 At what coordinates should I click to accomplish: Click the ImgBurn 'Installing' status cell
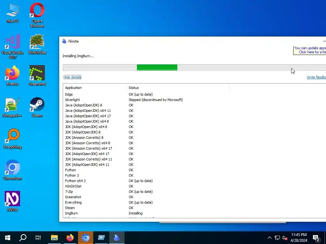(x=136, y=213)
